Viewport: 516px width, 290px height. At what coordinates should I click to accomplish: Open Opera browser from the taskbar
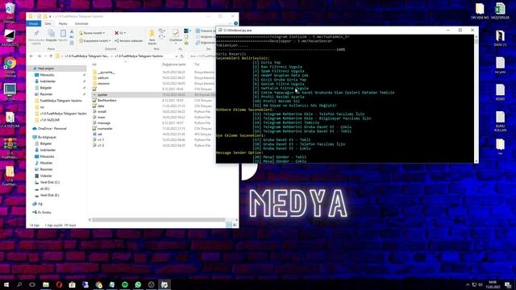click(x=59, y=284)
